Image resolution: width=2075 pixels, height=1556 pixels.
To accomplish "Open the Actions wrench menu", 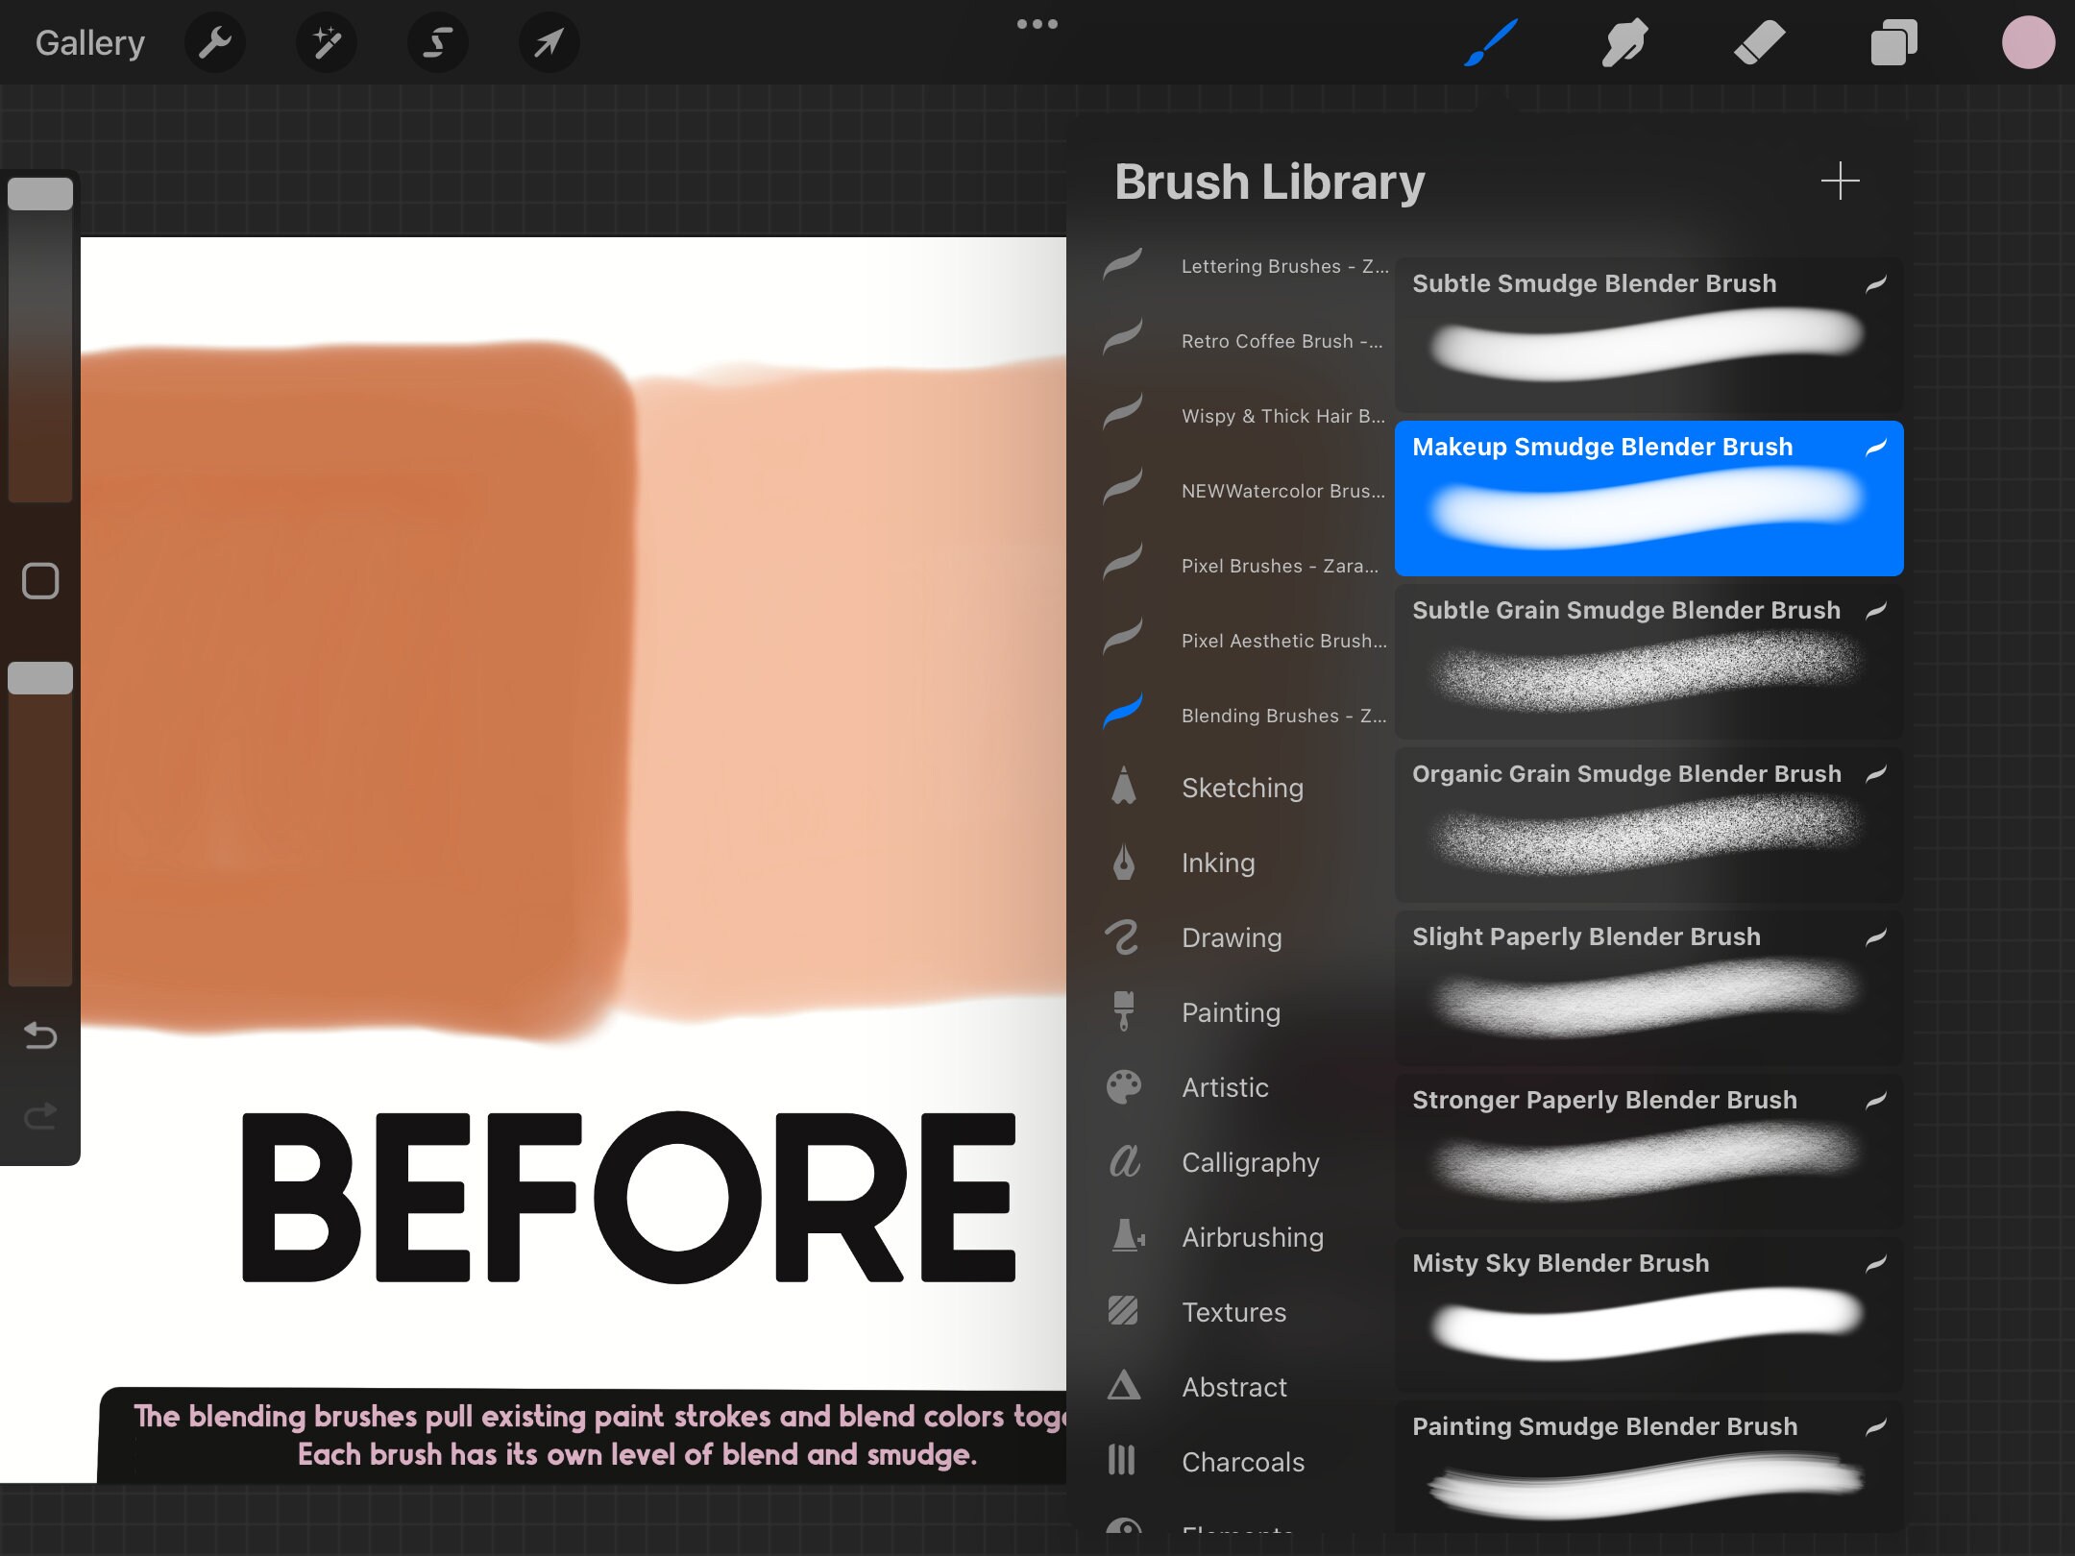I will click(x=215, y=41).
